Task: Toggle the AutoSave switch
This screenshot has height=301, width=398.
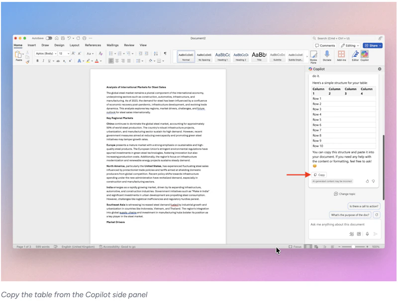Action: [x=49, y=38]
